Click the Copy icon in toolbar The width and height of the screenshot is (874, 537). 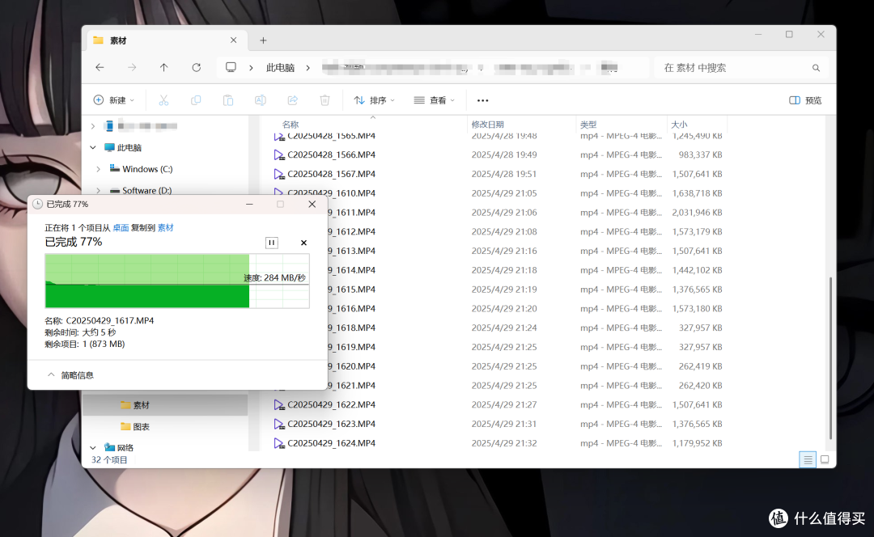[x=196, y=100]
